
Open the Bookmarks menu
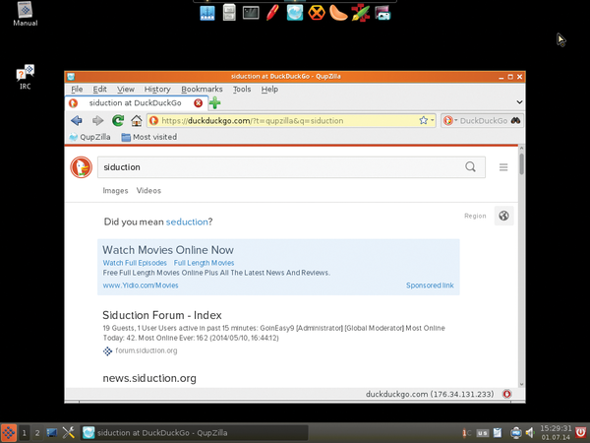point(202,90)
